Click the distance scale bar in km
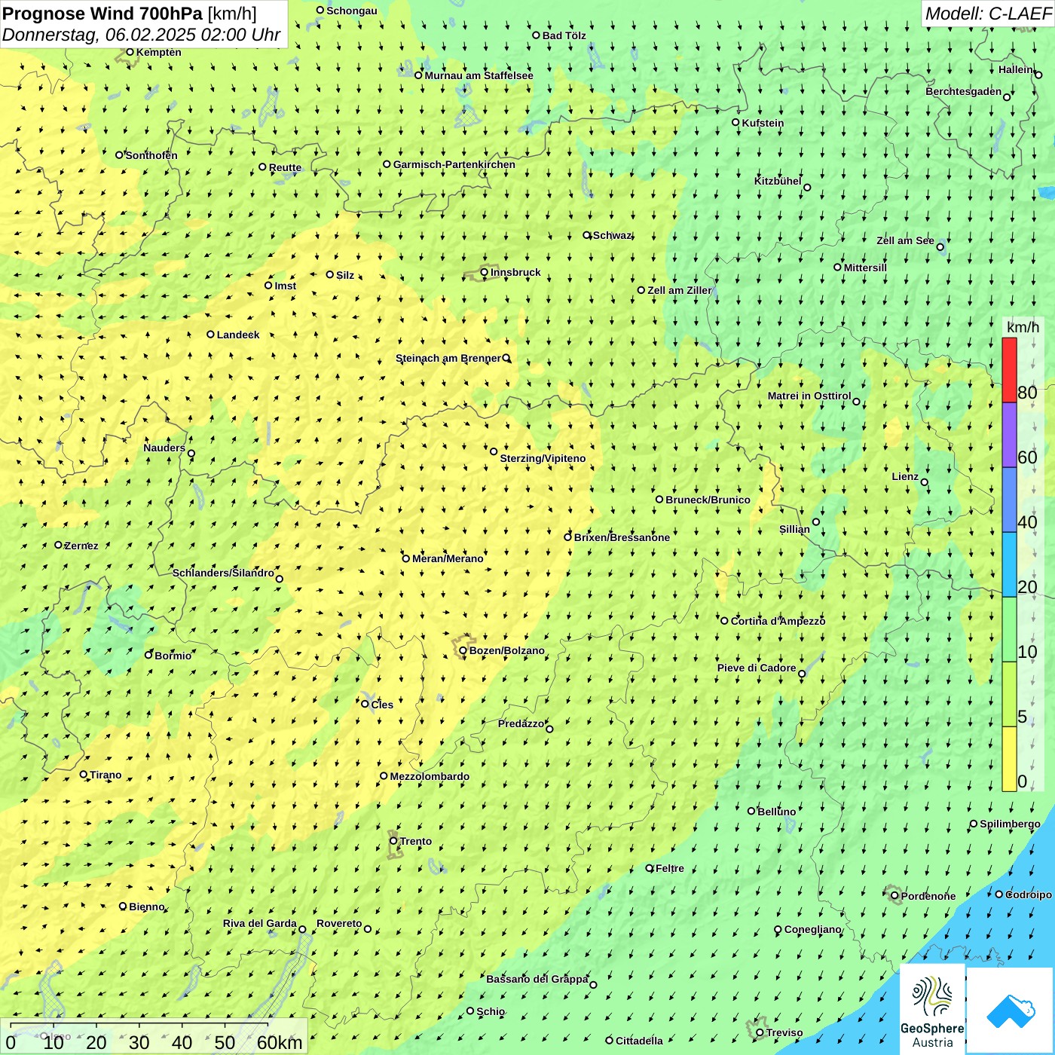 click(154, 1037)
